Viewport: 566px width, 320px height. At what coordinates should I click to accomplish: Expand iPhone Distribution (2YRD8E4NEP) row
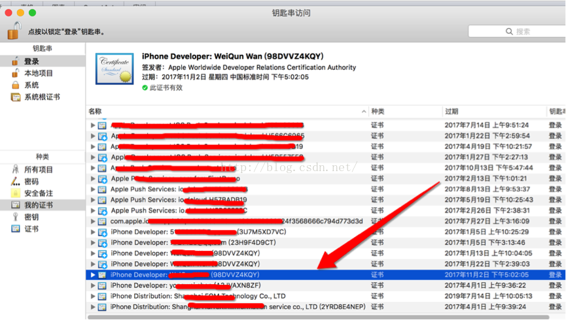tap(93, 307)
